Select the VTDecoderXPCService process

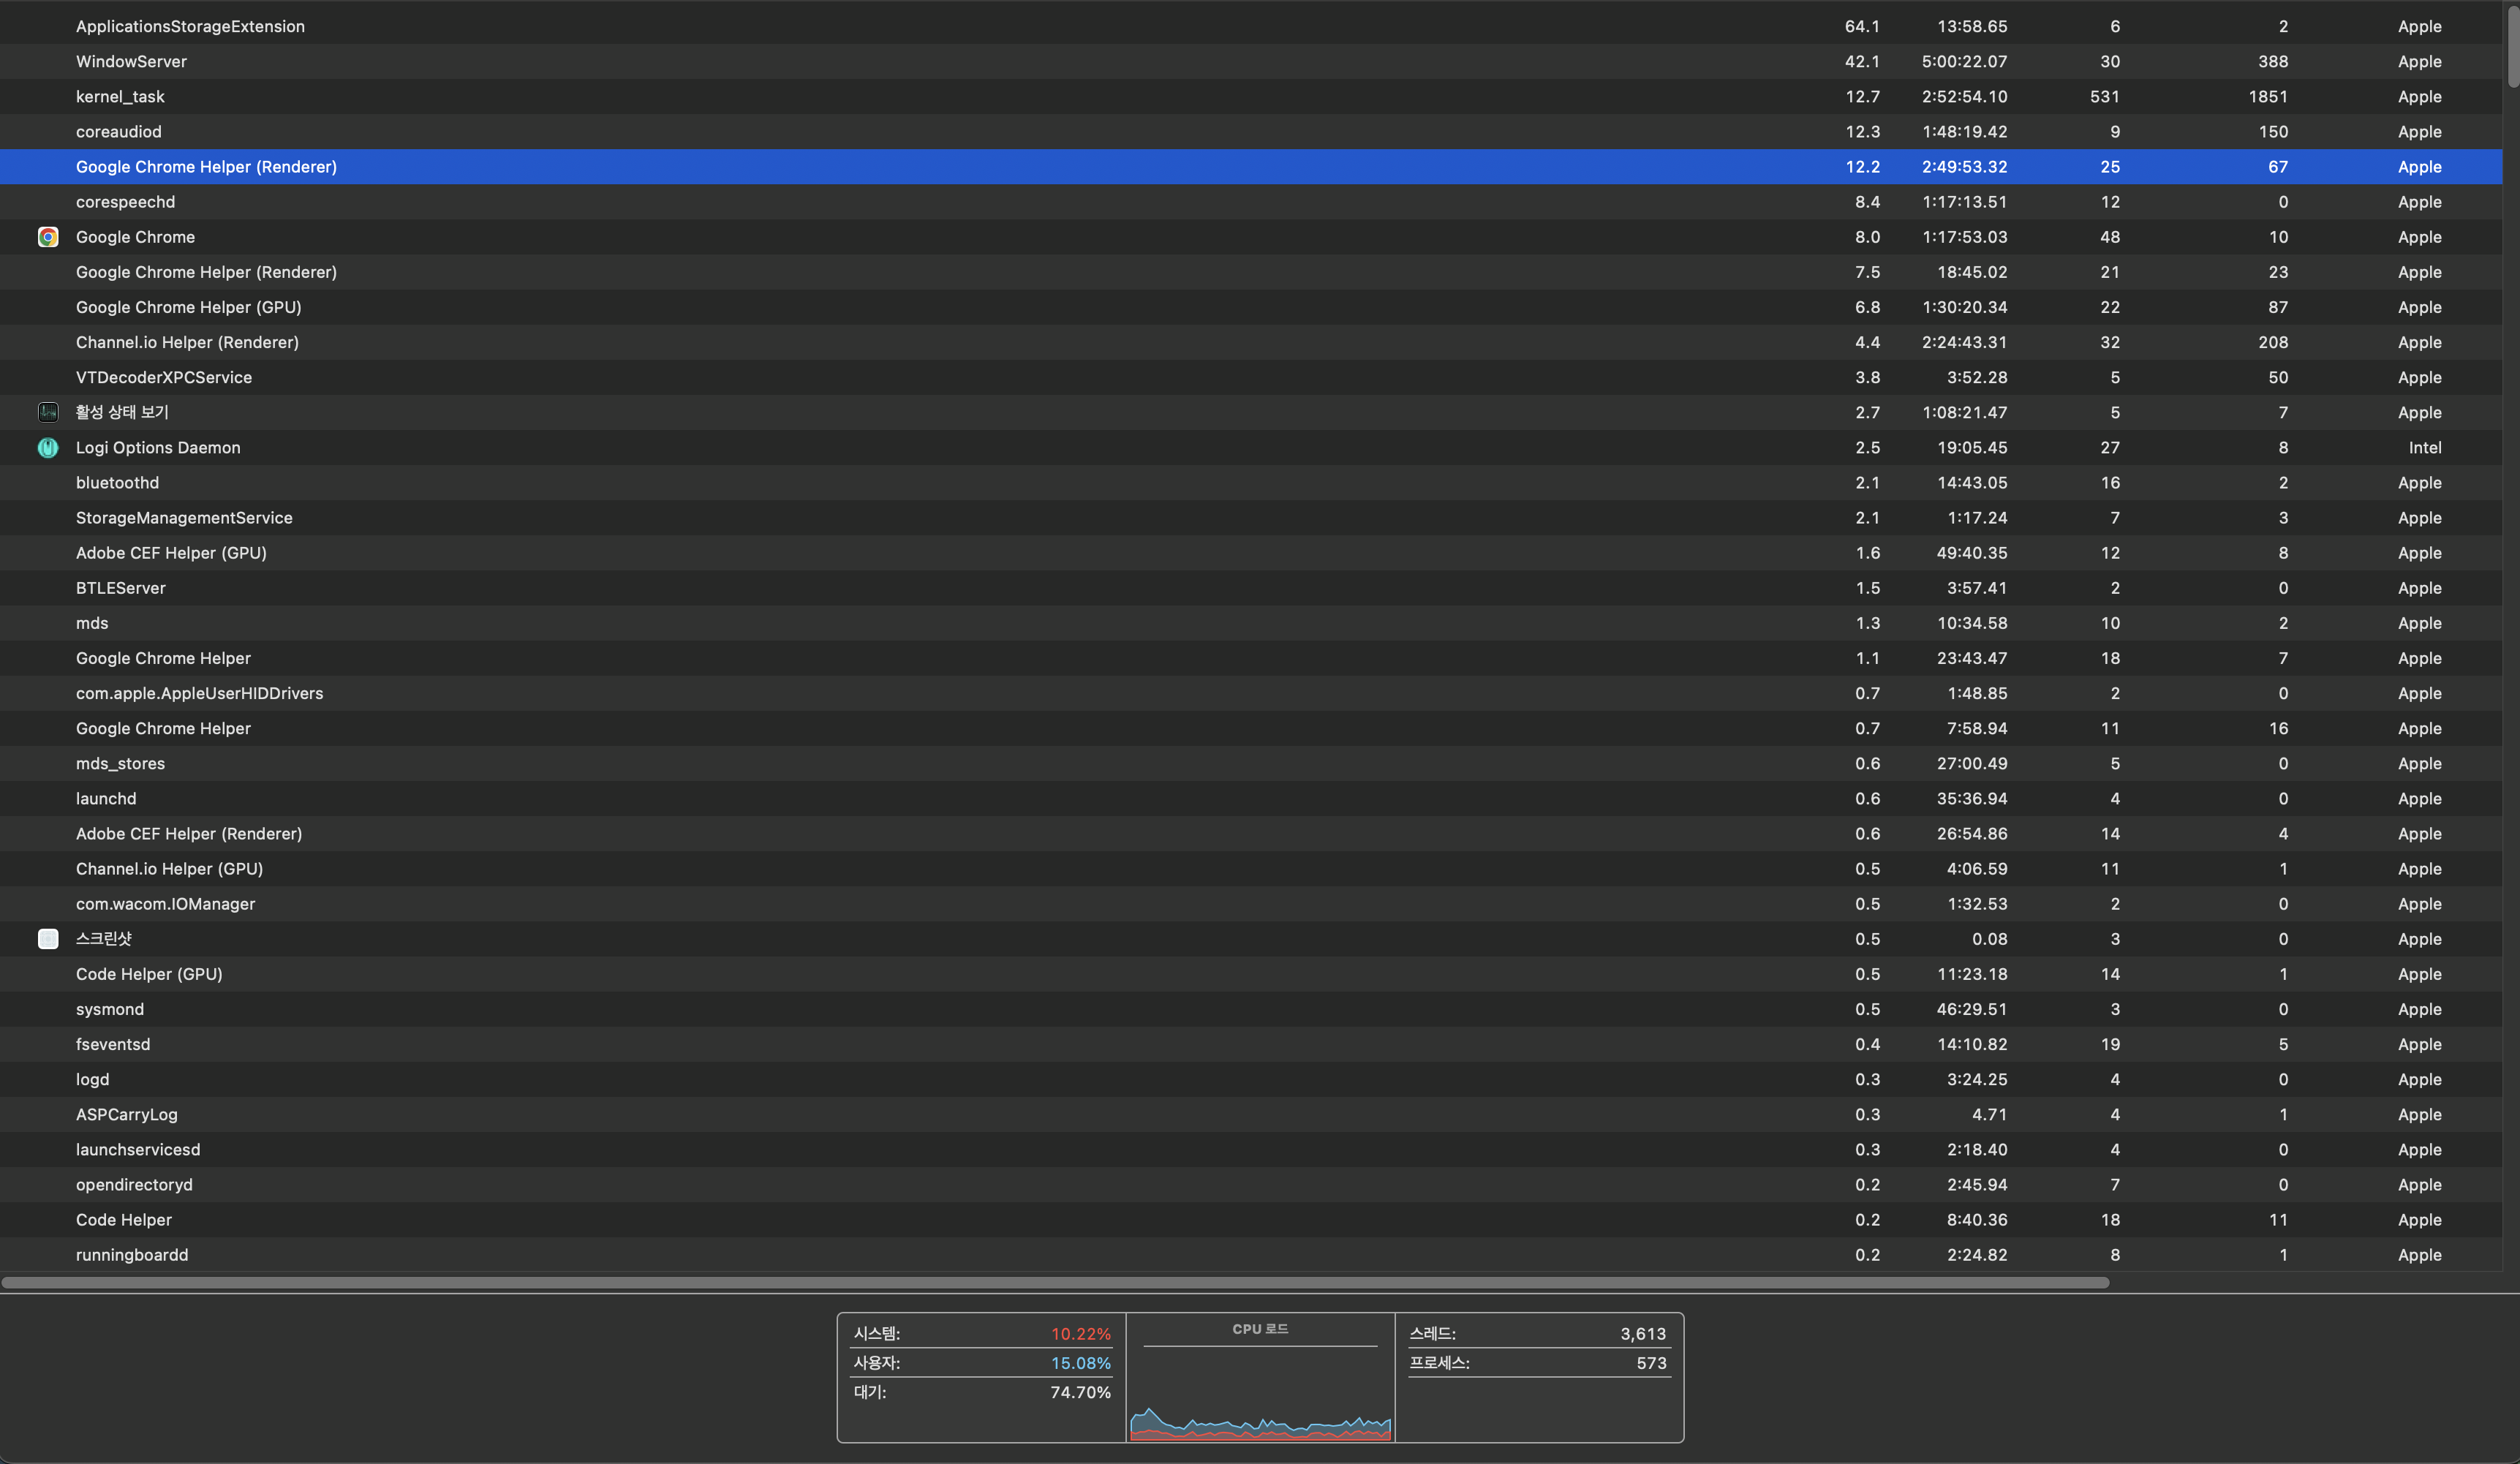[x=1251, y=377]
